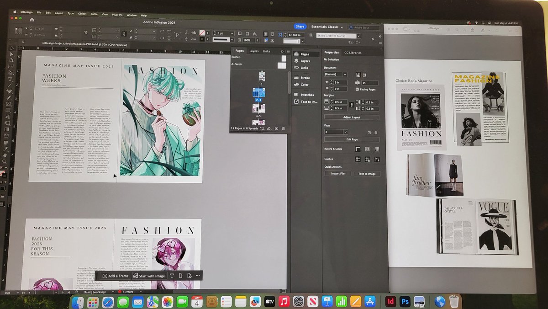The image size is (548, 309).
Task: Open the Layout menu
Action: coord(59,13)
